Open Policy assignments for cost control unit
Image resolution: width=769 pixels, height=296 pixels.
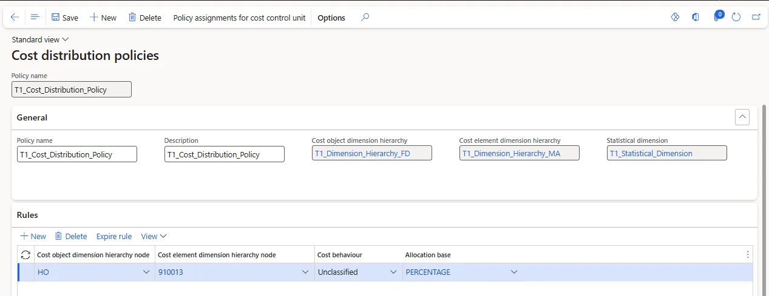tap(240, 18)
